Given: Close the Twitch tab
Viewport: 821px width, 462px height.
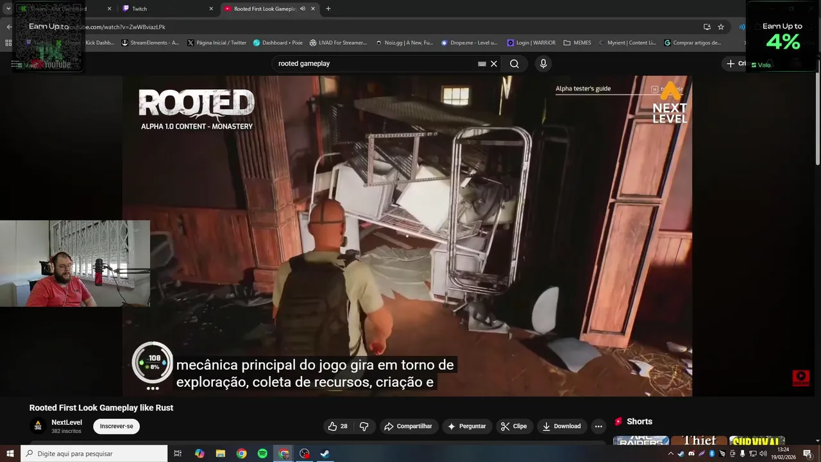Looking at the screenshot, I should [211, 9].
